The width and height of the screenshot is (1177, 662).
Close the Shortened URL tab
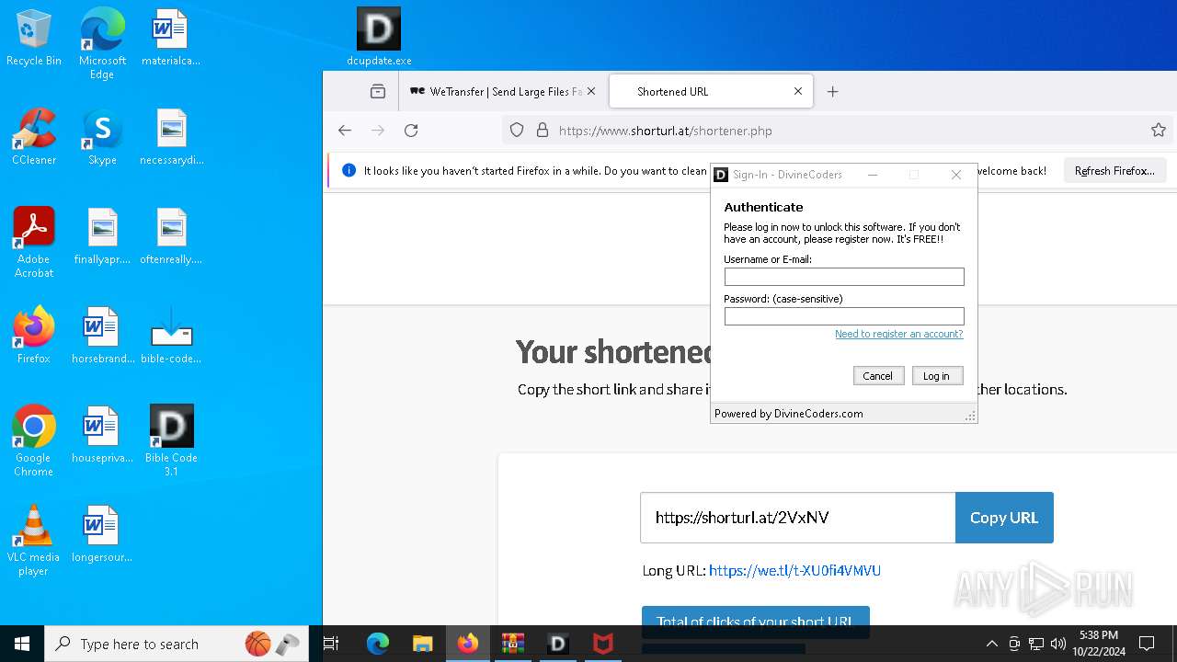pos(798,91)
